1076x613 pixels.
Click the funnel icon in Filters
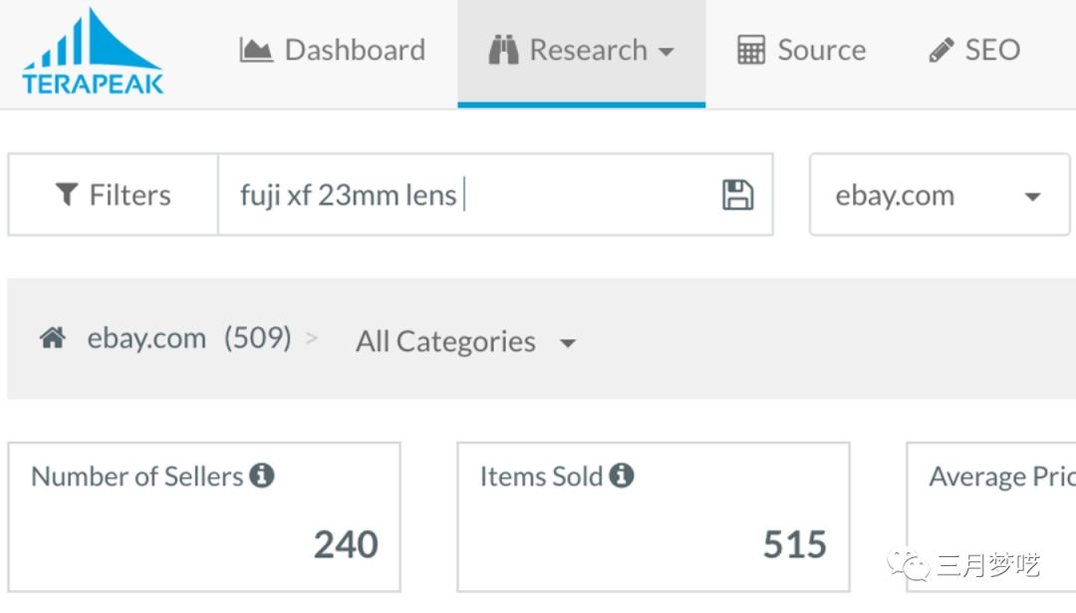67,195
